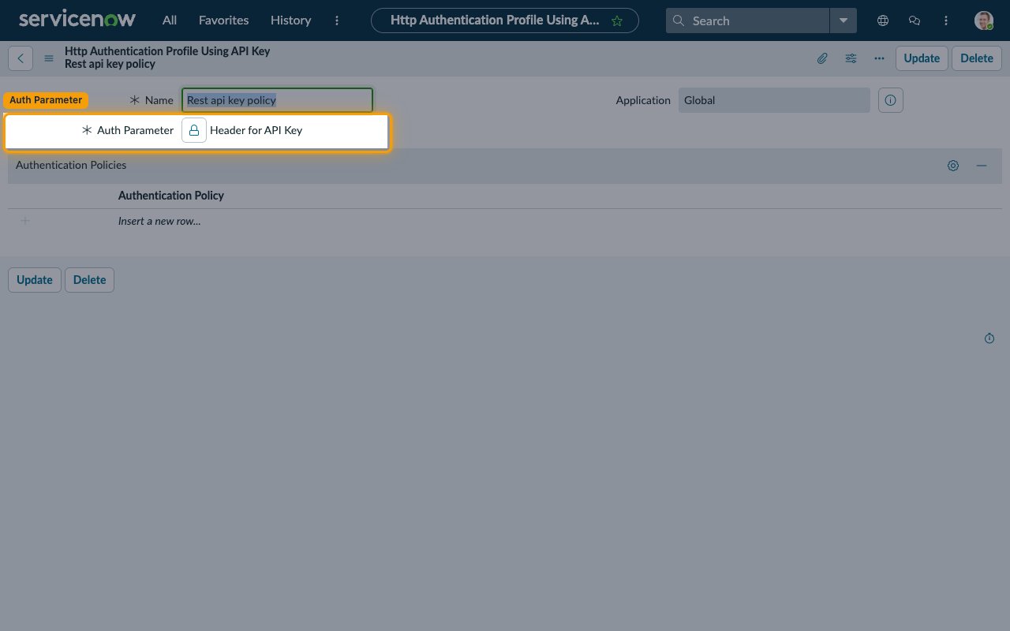Open the search scope dropdown arrow

[844, 21]
